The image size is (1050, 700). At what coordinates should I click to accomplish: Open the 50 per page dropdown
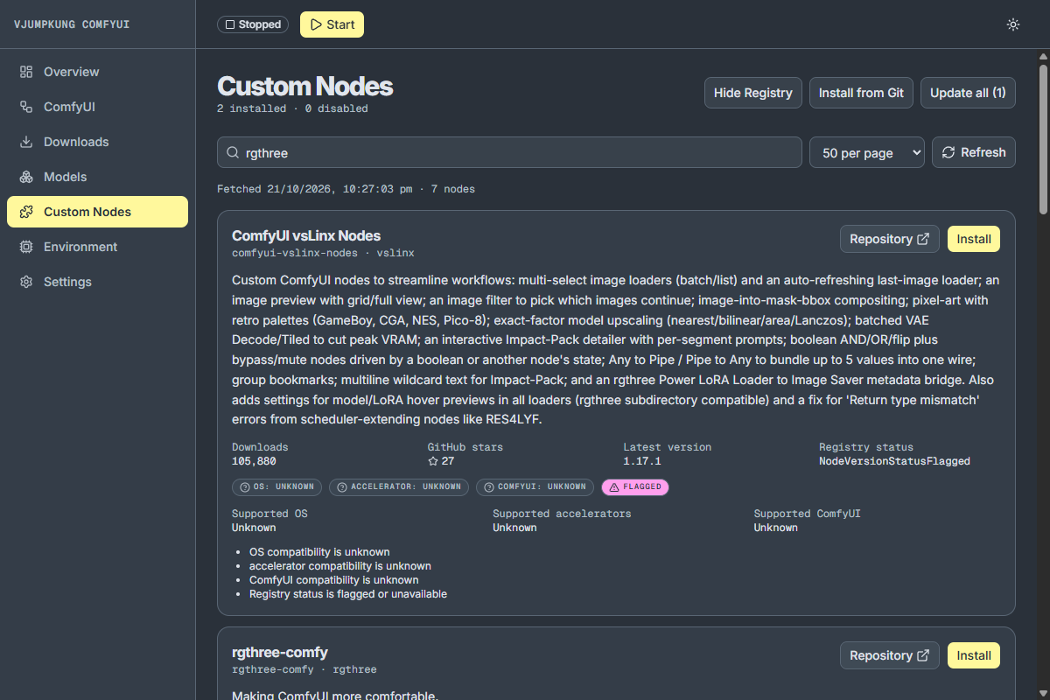point(867,152)
